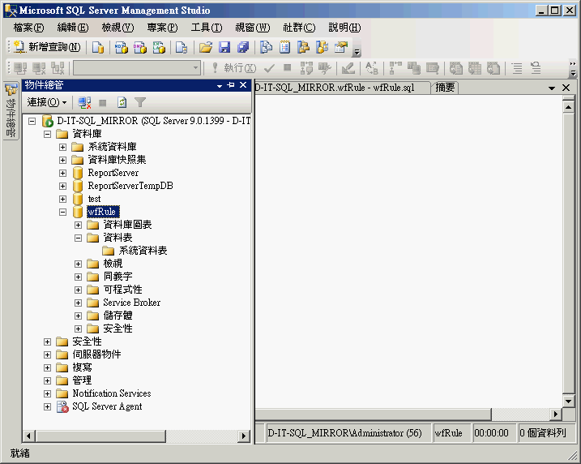Click the Analysis Services MDX query icon

point(122,47)
